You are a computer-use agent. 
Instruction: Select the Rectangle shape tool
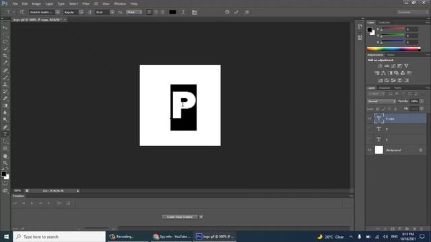(x=5, y=149)
